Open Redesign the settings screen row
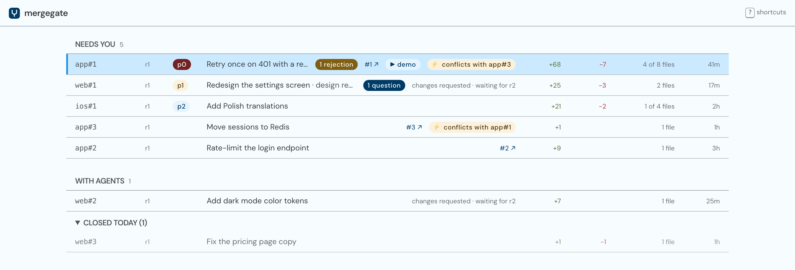This screenshot has width=795, height=270. coord(397,85)
